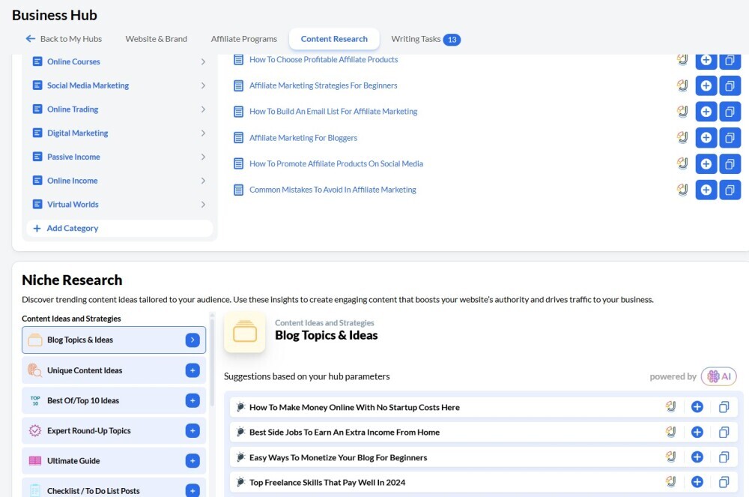This screenshot has height=497, width=749.
Task: Copy 'How To Promote Affiliate Products On Social Media'
Action: (730, 163)
